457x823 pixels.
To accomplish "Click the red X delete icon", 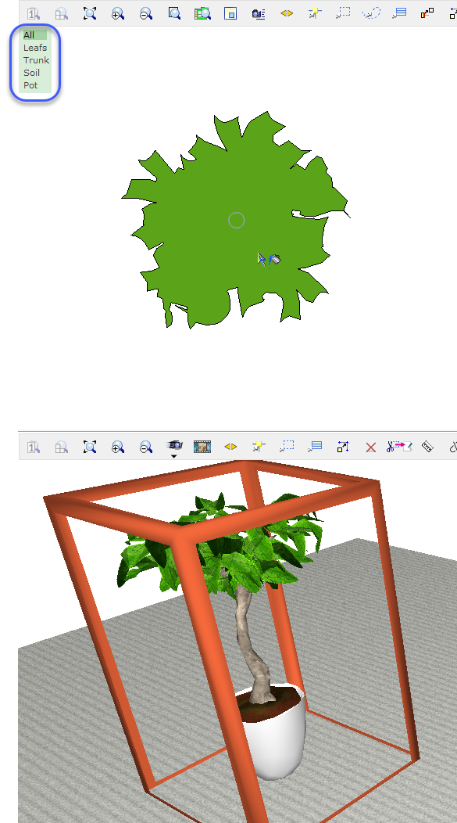I will 370,447.
